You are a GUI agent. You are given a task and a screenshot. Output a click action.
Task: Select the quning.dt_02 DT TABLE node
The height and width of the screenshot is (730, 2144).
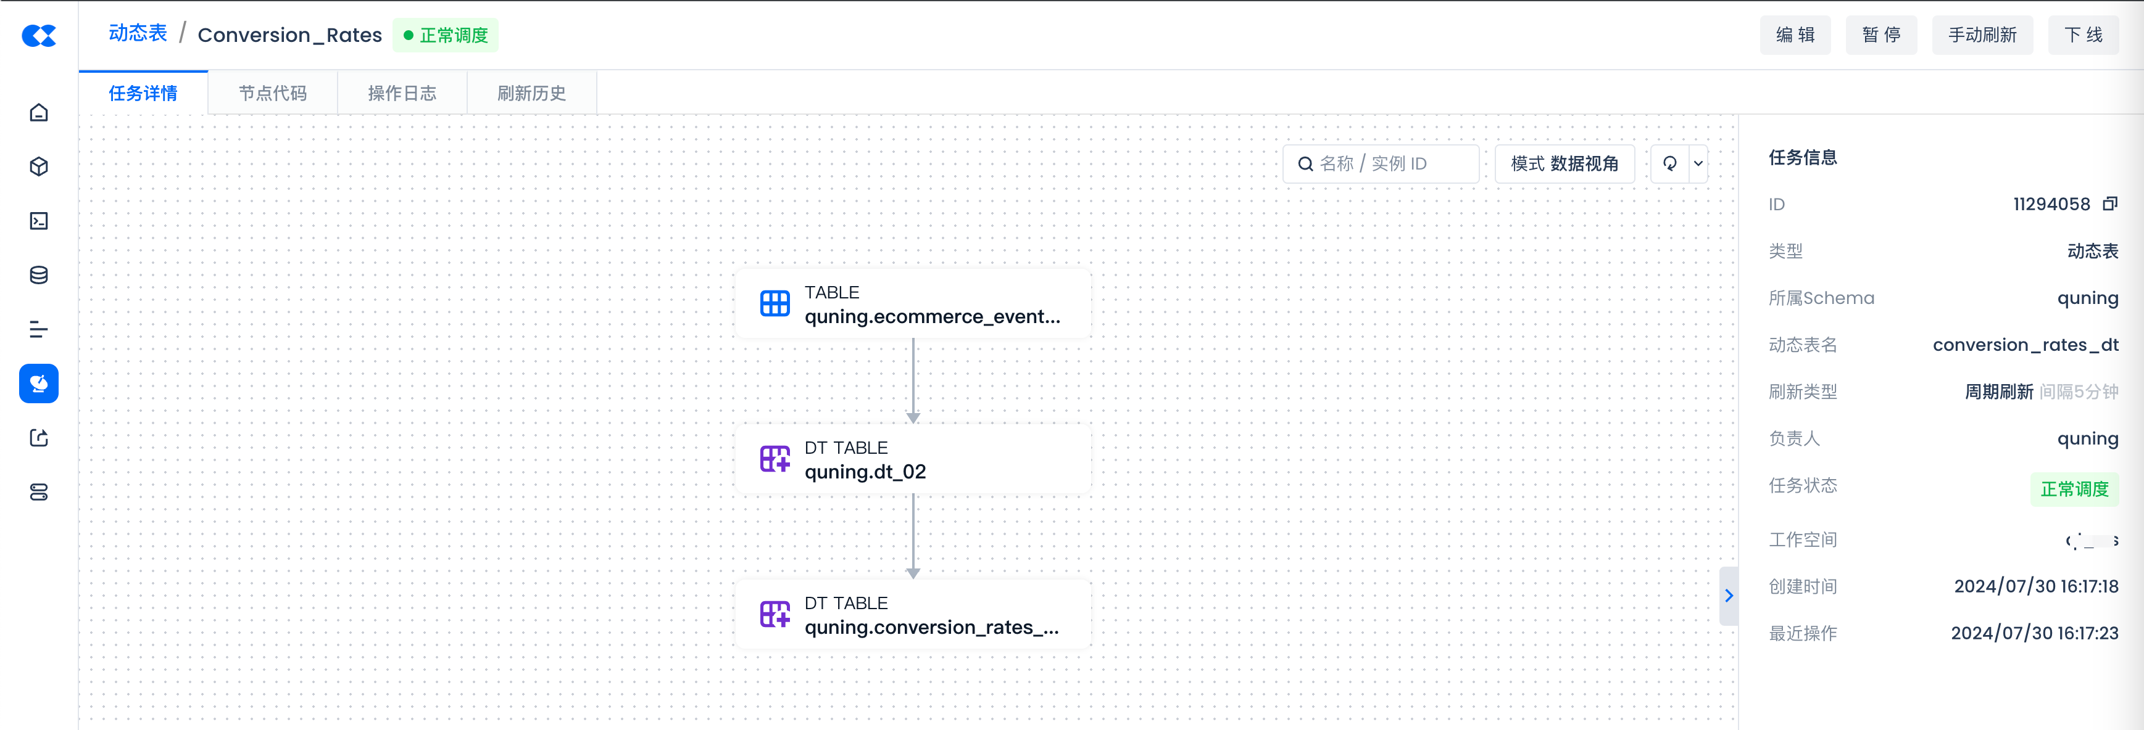pyautogui.click(x=912, y=460)
